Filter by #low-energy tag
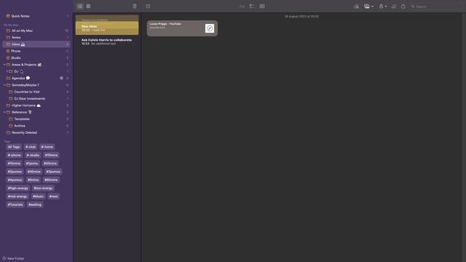This screenshot has width=466, height=262. 43,188
